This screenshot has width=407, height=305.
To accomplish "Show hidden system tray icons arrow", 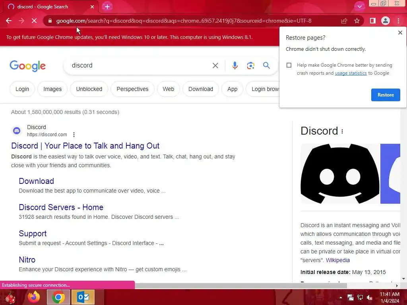I will pyautogui.click(x=341, y=297).
